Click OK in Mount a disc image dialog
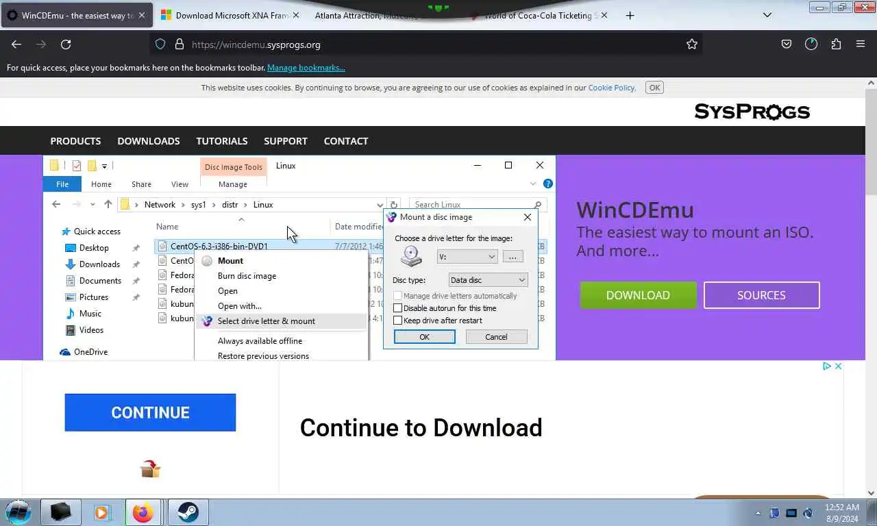 click(x=424, y=337)
